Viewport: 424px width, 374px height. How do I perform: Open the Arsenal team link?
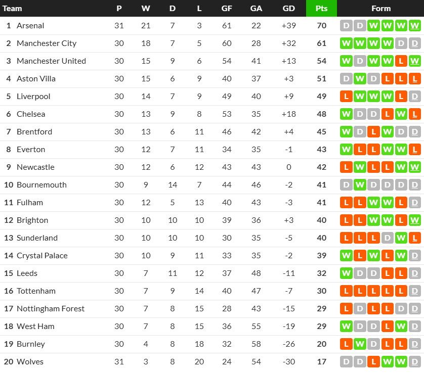30,26
